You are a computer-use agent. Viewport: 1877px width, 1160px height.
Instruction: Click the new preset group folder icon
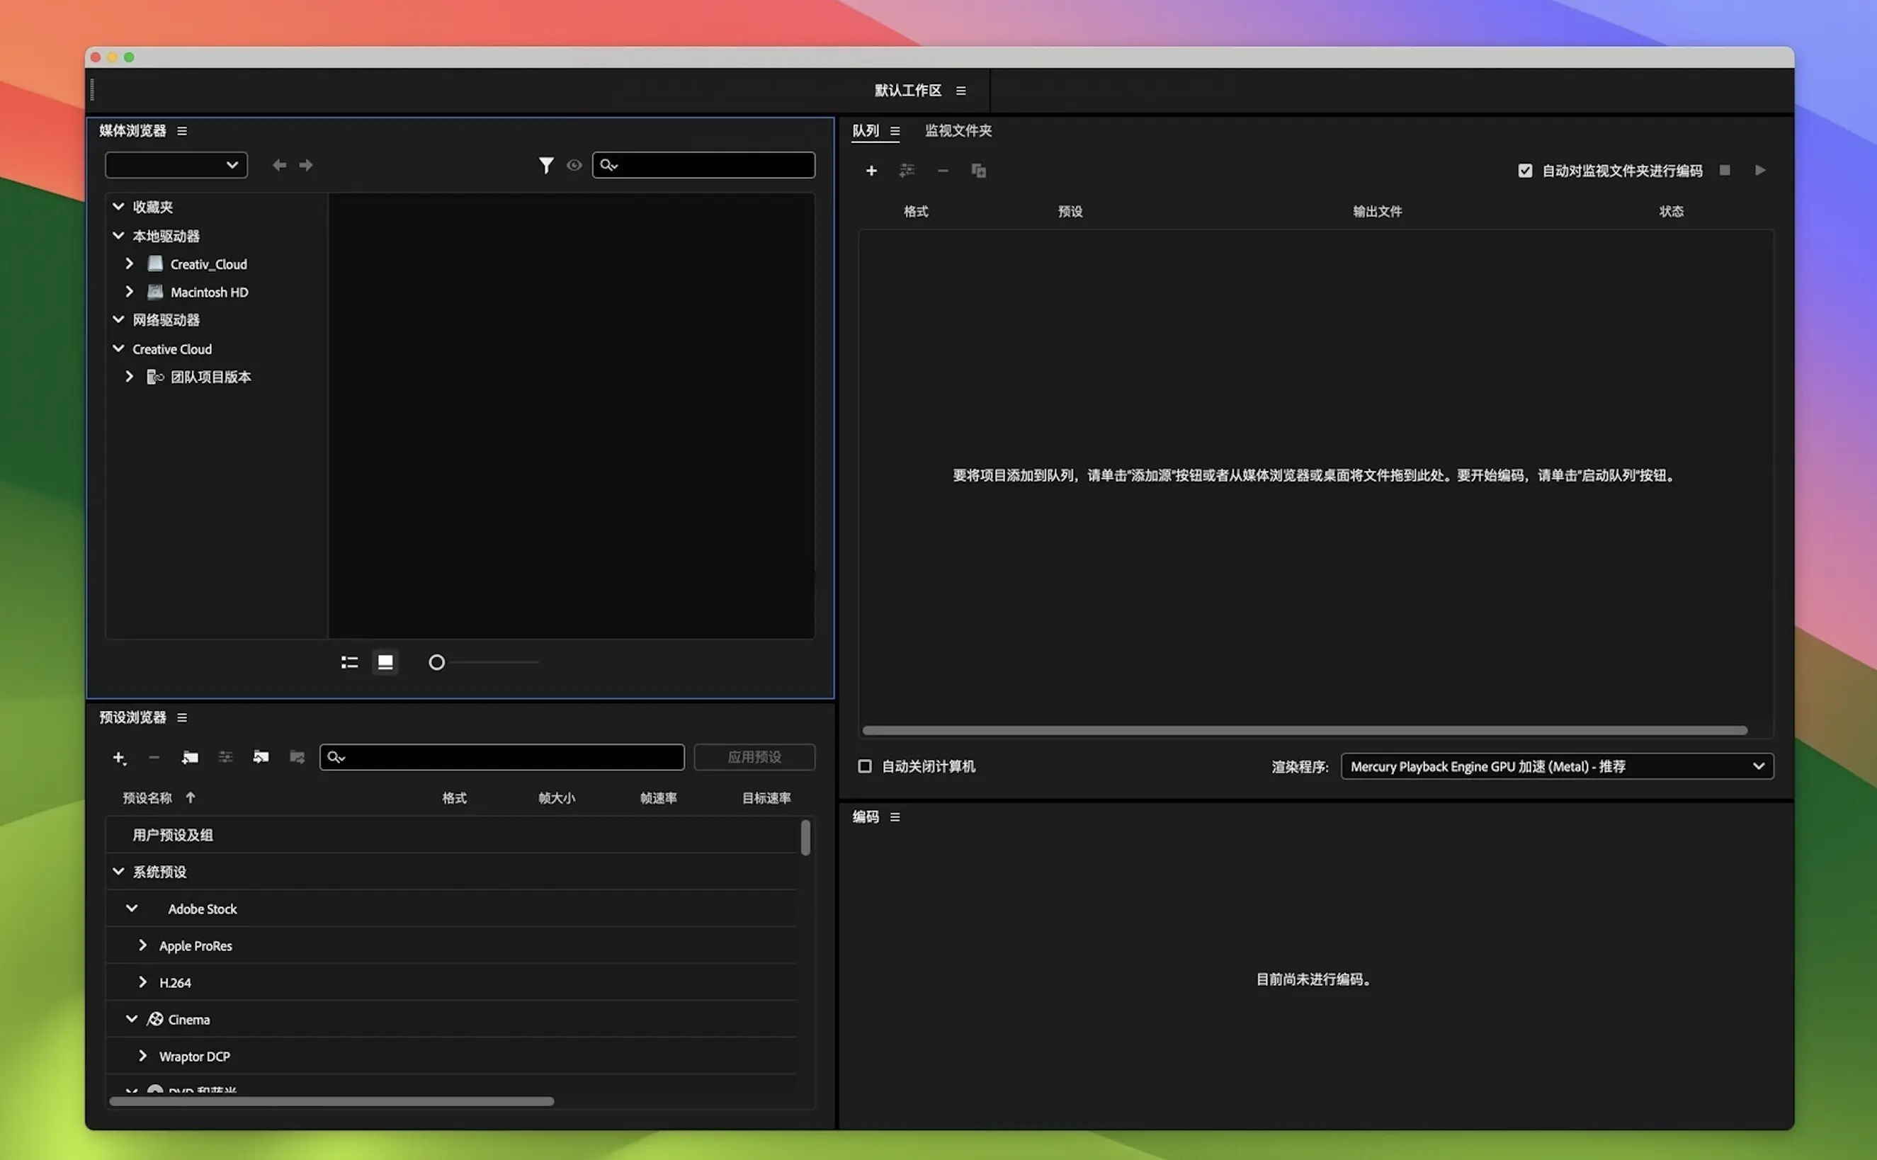[190, 757]
